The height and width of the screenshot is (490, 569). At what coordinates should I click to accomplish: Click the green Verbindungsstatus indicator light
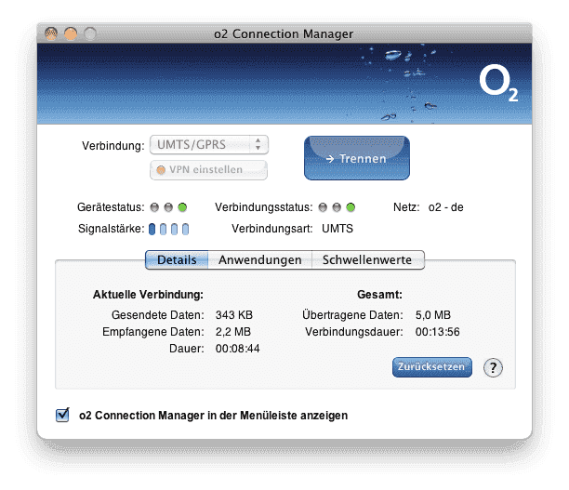tap(351, 207)
